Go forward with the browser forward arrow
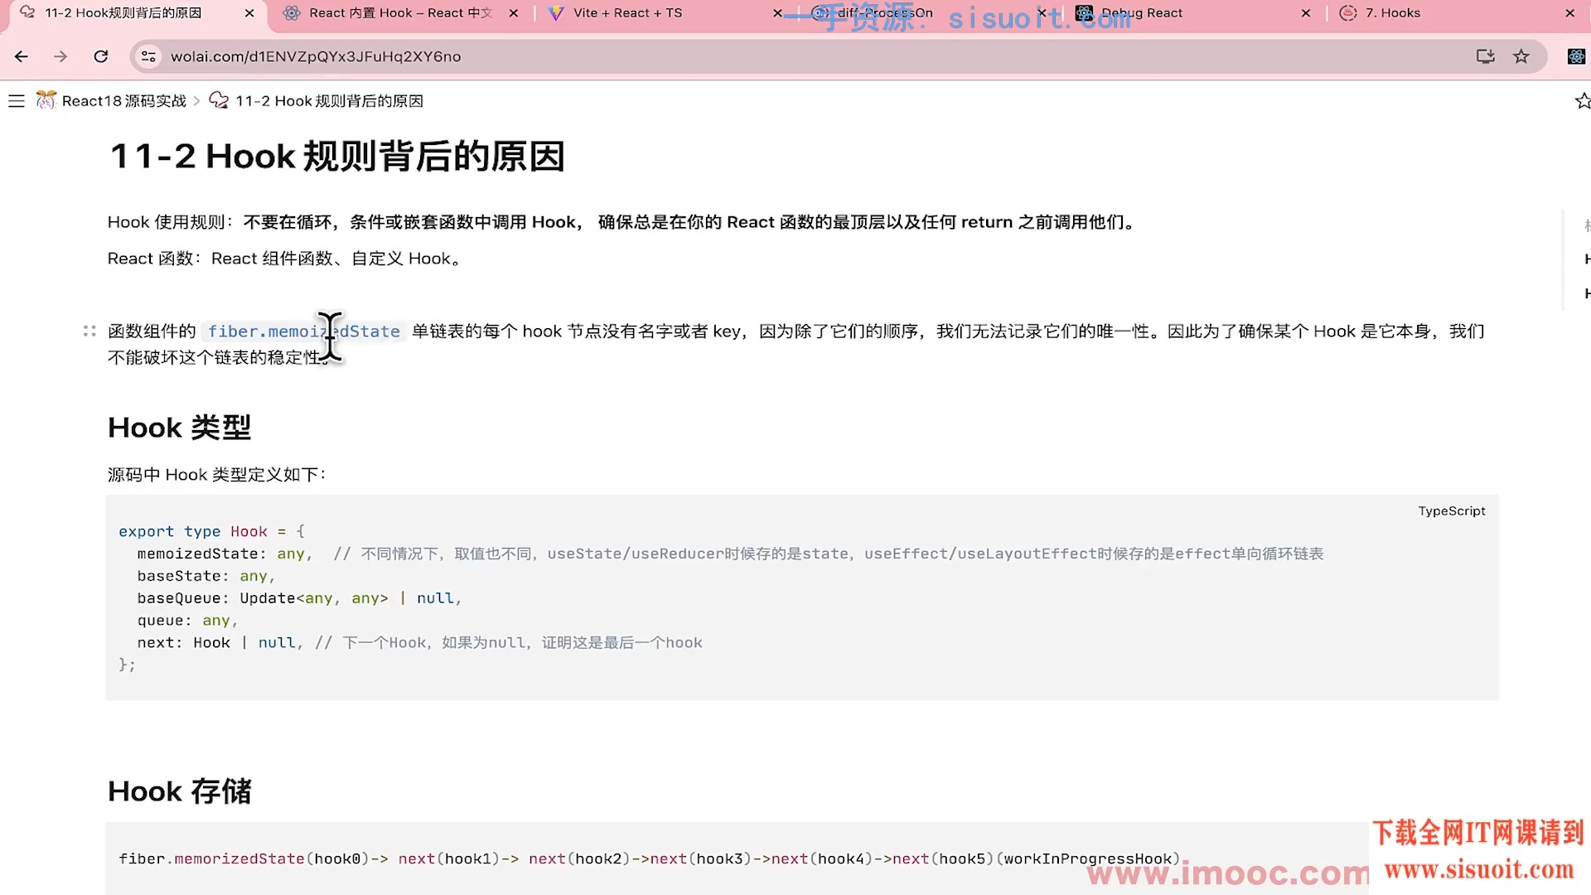This screenshot has height=895, width=1591. click(60, 56)
